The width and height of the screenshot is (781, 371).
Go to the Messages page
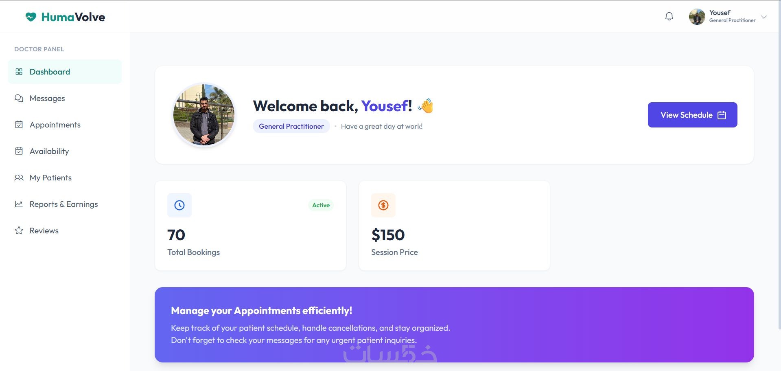coord(47,99)
